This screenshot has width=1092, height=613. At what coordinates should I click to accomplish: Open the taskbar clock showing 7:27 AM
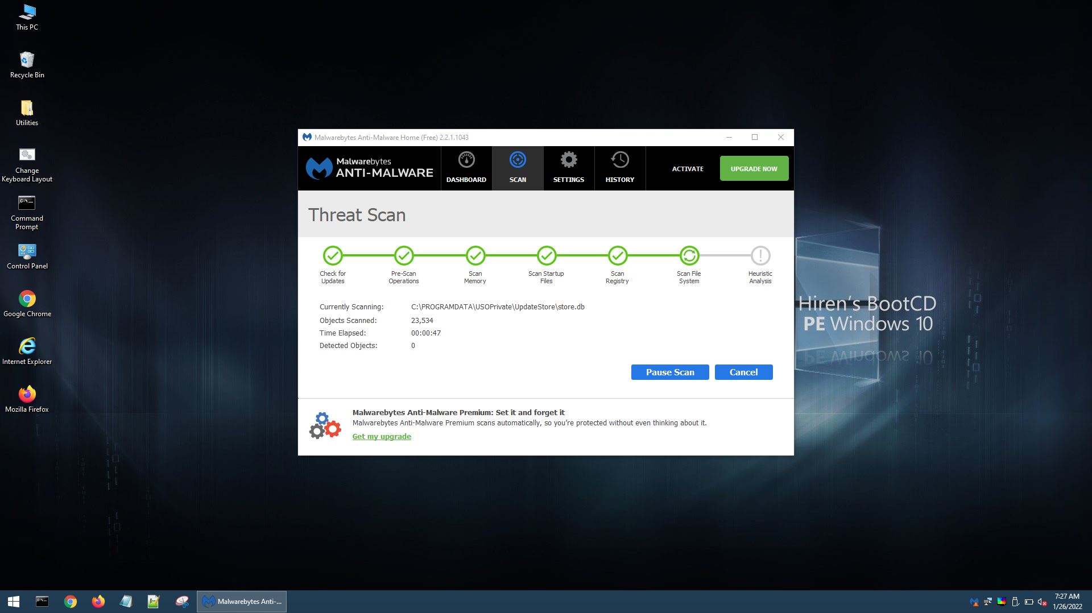[x=1067, y=602]
